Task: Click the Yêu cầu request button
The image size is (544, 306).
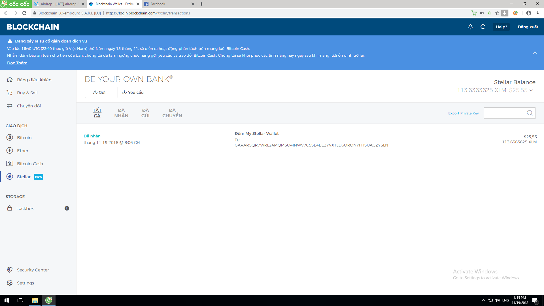Action: click(x=133, y=92)
